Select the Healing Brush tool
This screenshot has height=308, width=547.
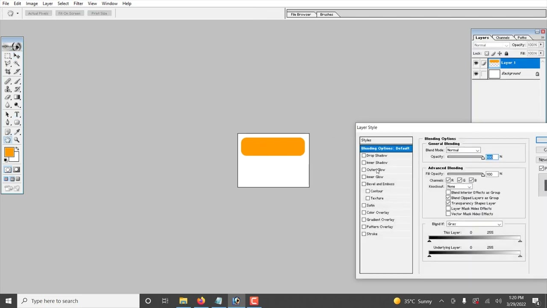pos(8,81)
